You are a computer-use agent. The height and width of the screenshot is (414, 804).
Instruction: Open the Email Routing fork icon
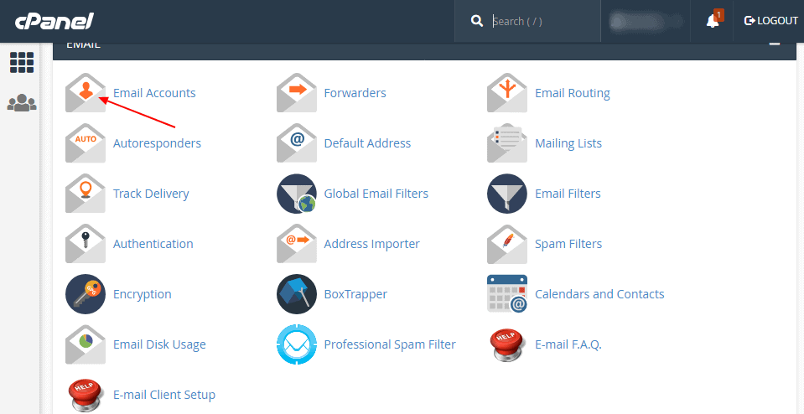tap(507, 93)
